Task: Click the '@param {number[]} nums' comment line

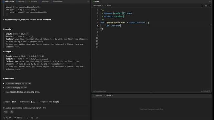Action: [x=117, y=13]
